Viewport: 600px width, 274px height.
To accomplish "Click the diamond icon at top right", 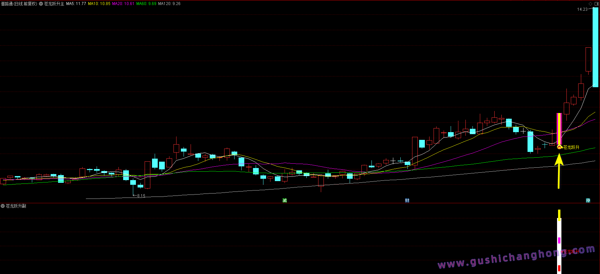I will tap(591, 4).
